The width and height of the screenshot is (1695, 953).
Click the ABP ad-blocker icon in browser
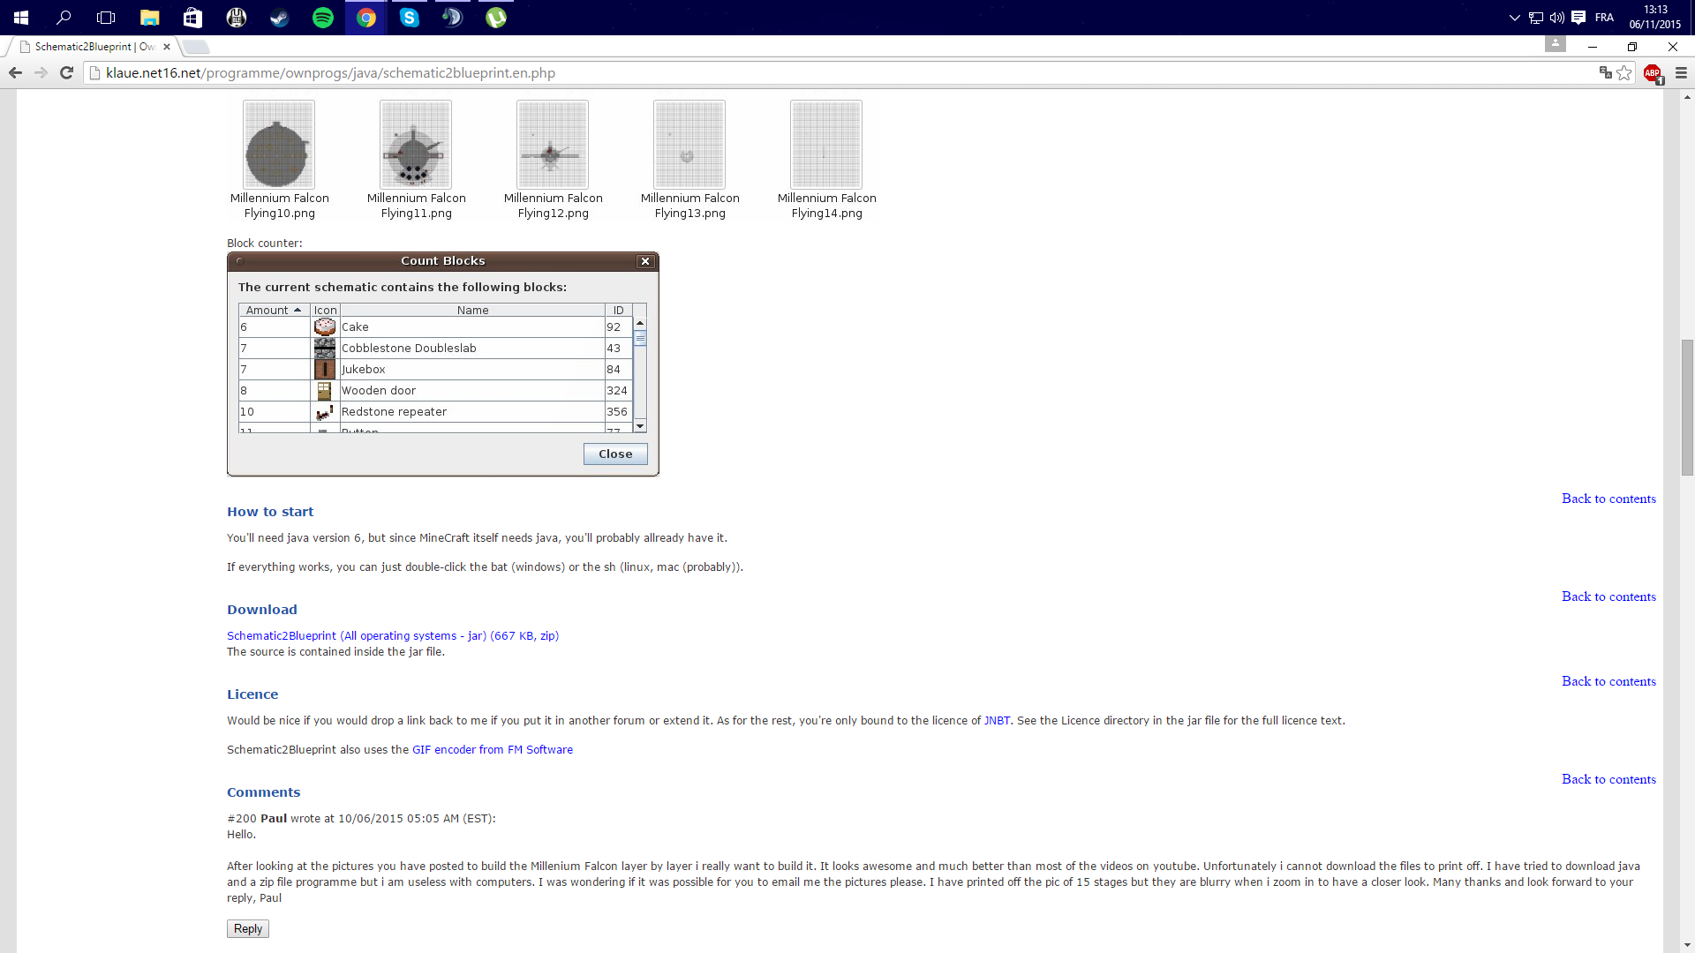tap(1654, 72)
